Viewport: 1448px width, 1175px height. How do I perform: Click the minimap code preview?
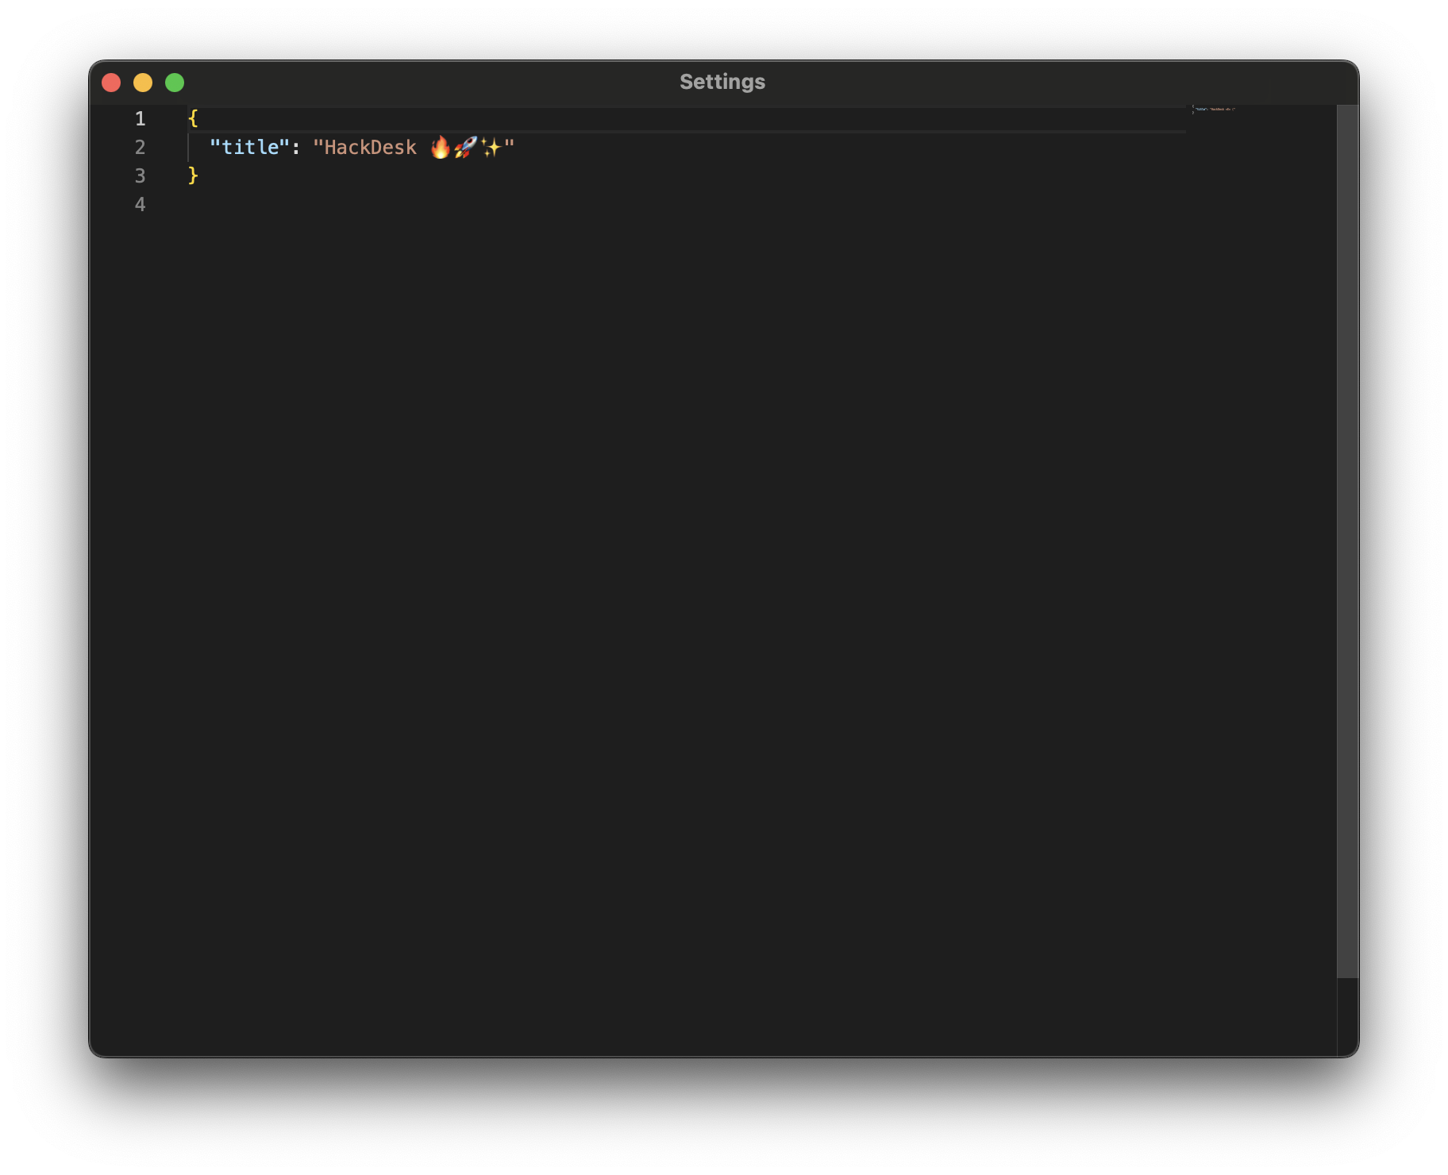(x=1214, y=110)
